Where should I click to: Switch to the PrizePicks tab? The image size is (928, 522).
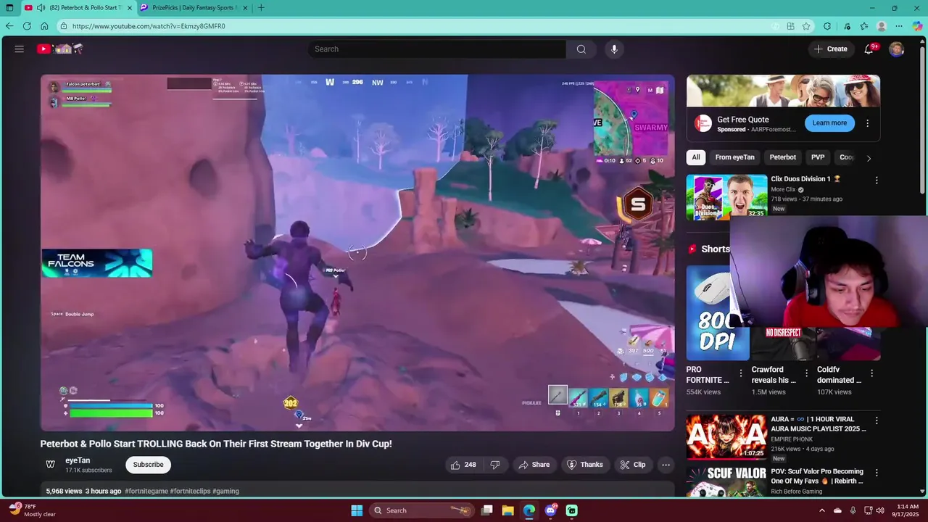[x=194, y=8]
